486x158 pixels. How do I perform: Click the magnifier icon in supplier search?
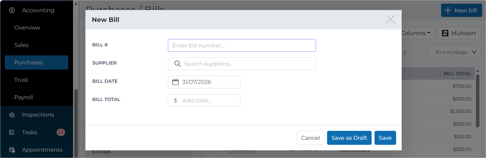178,64
